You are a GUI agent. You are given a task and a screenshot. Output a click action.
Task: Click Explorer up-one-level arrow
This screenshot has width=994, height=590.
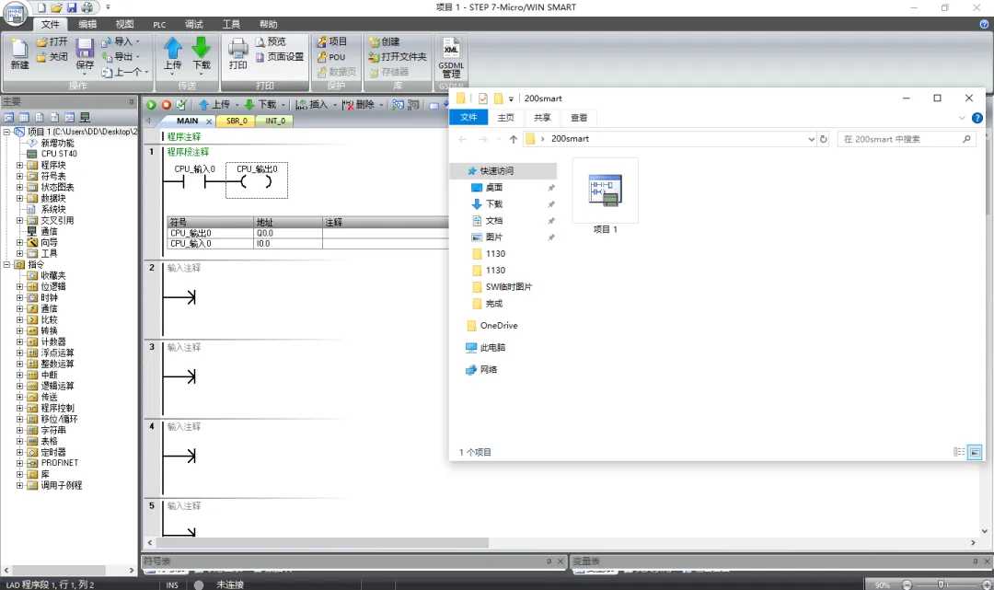coord(513,139)
